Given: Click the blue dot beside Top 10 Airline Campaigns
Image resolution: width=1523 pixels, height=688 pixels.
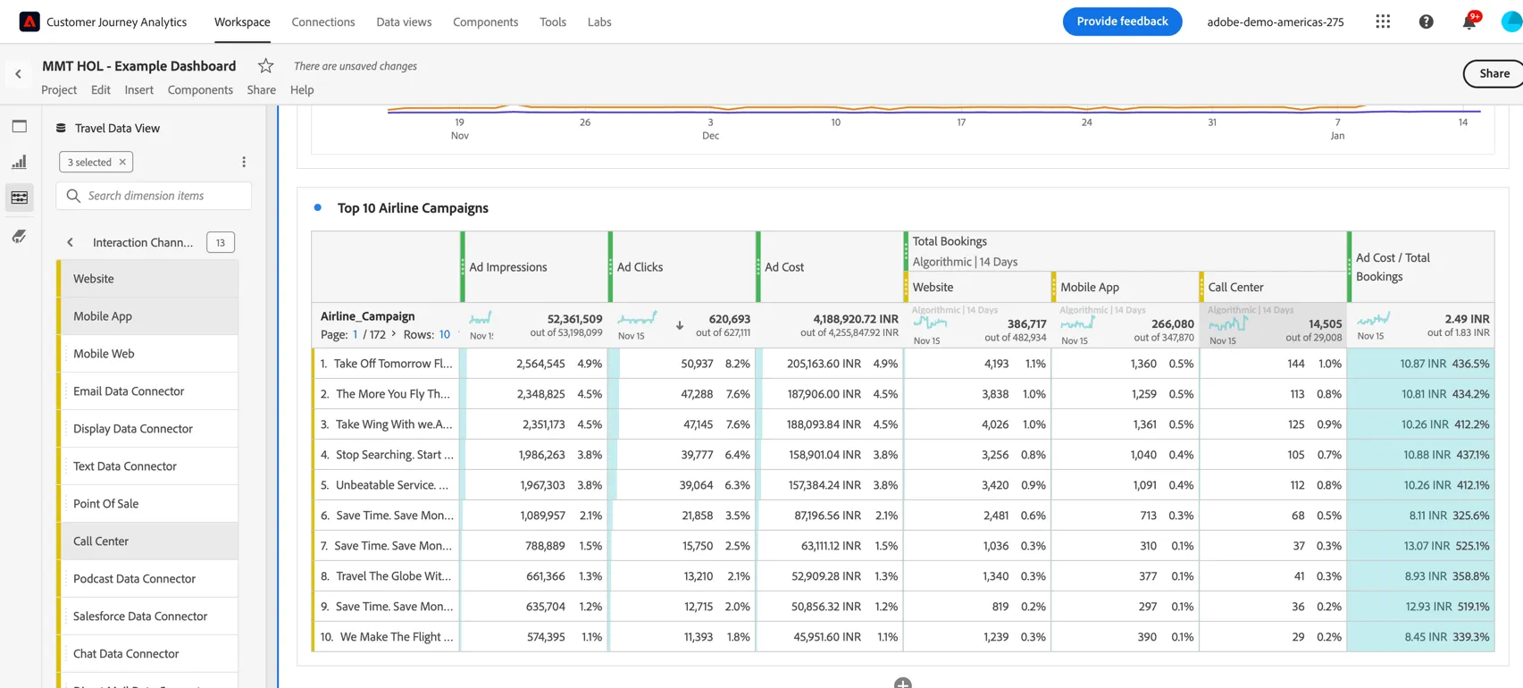Looking at the screenshot, I should click(x=317, y=207).
